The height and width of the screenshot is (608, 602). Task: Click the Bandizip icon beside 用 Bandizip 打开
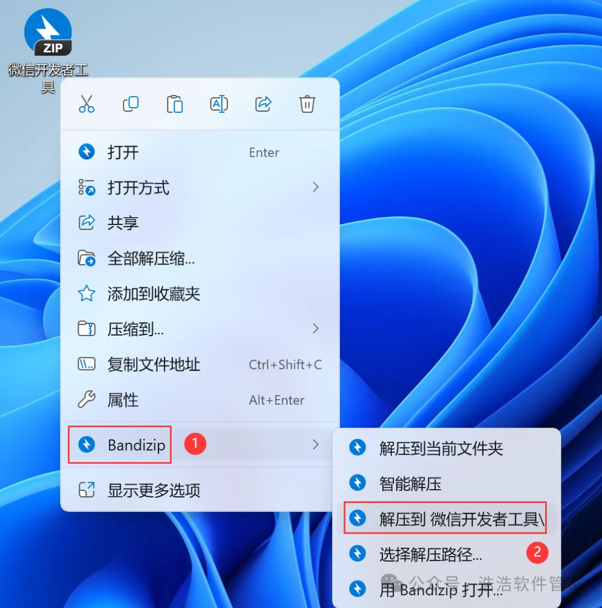click(357, 588)
